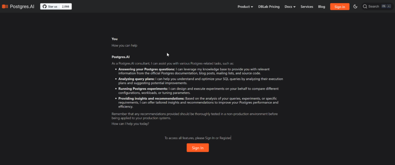
Task: Open the 2,066 GitHub star count
Action: click(66, 7)
